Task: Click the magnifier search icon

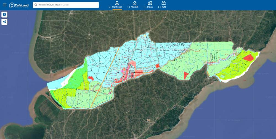Action: pyautogui.click(x=36, y=5)
